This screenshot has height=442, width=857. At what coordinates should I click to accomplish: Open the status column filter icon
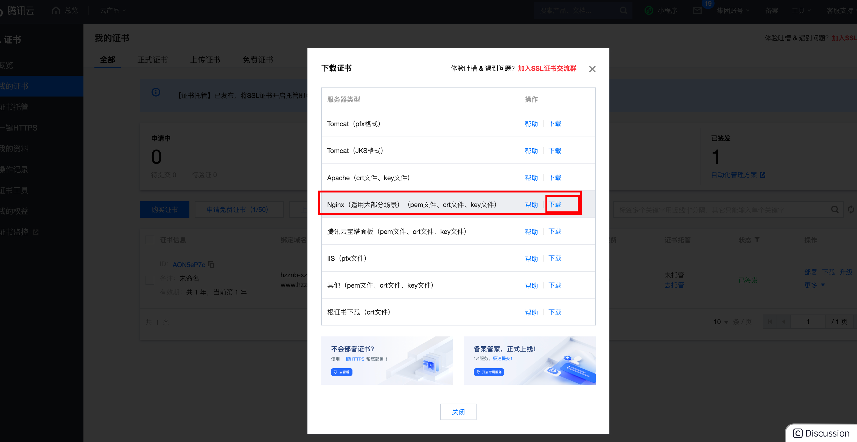click(x=757, y=239)
